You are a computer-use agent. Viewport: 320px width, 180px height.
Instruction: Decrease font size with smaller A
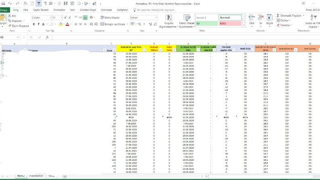(69, 17)
